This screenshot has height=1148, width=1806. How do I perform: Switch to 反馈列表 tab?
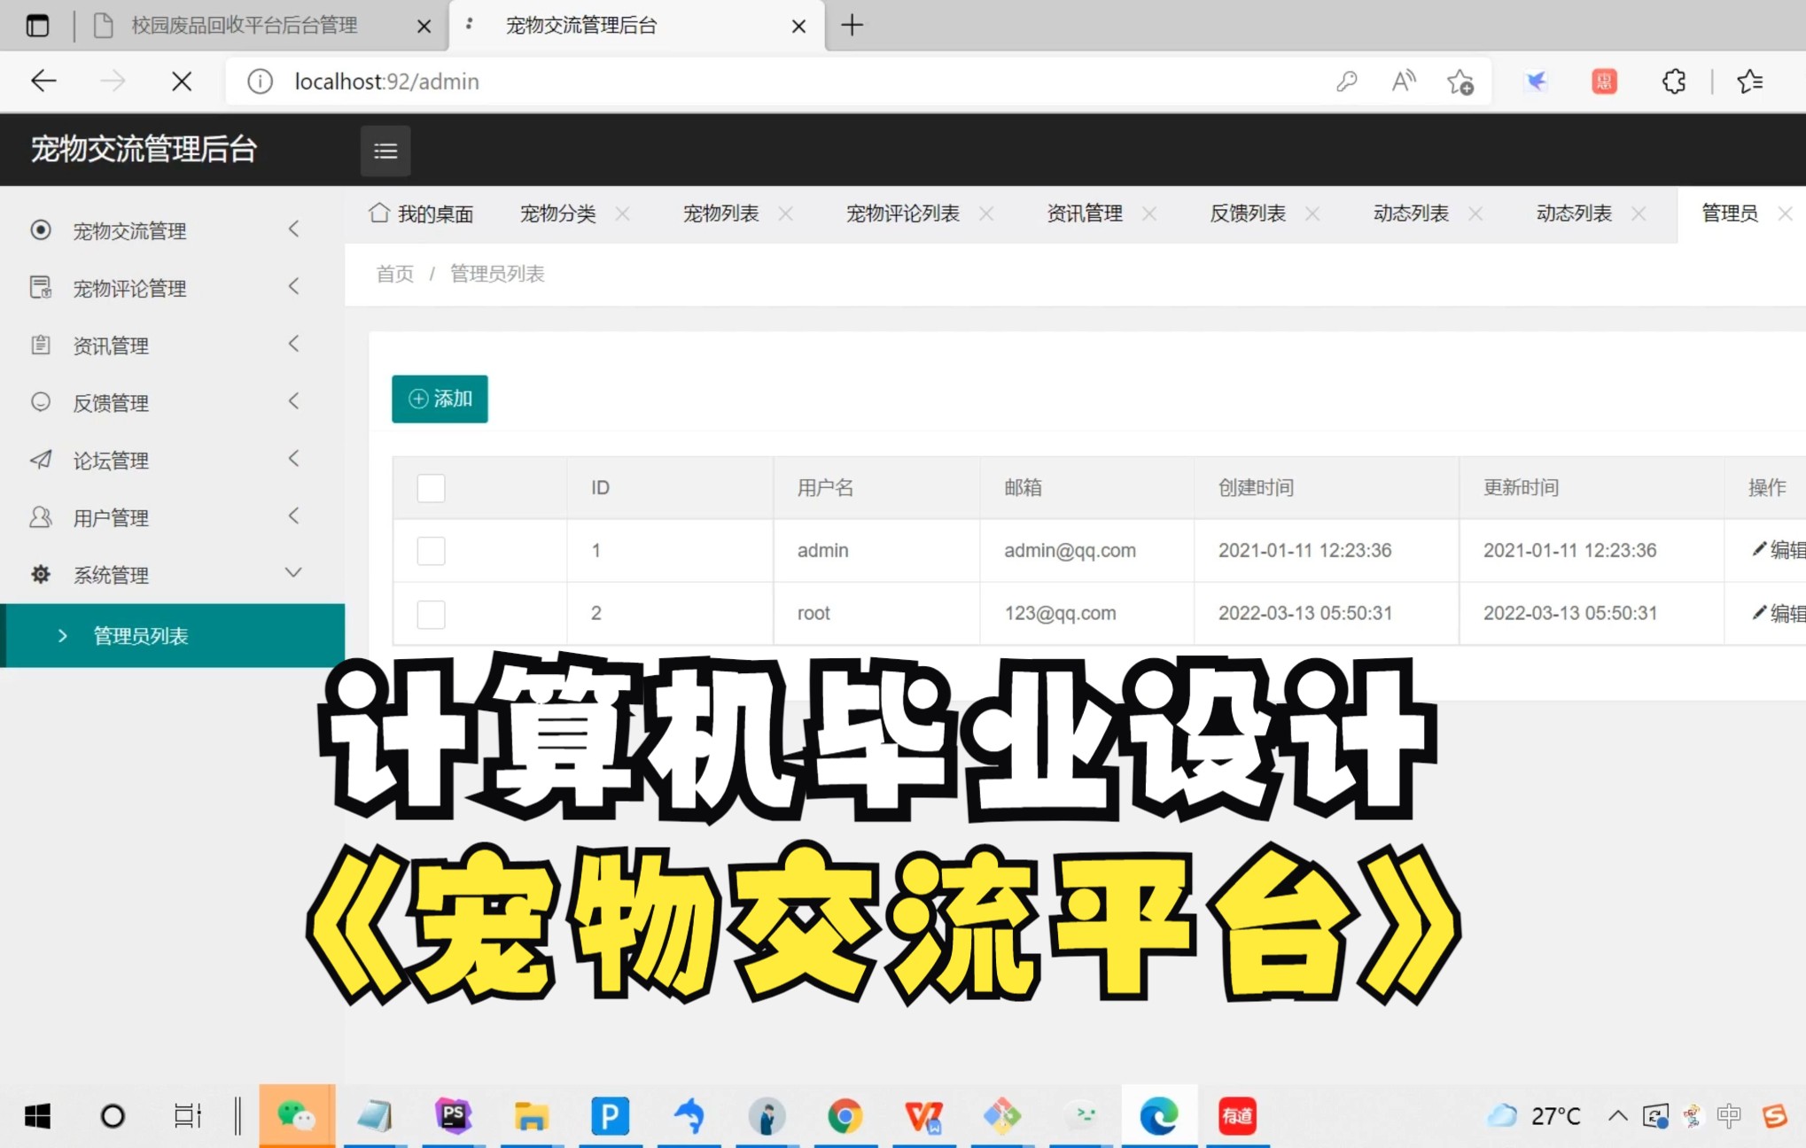coord(1247,213)
